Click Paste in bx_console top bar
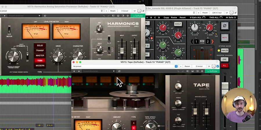The width and height of the screenshot is (261, 130). [x=174, y=17]
